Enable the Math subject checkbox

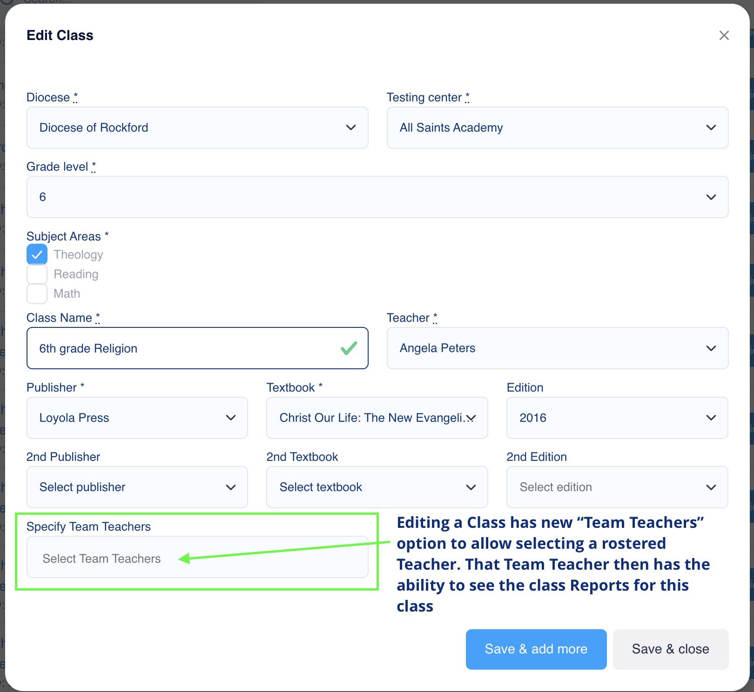click(37, 293)
